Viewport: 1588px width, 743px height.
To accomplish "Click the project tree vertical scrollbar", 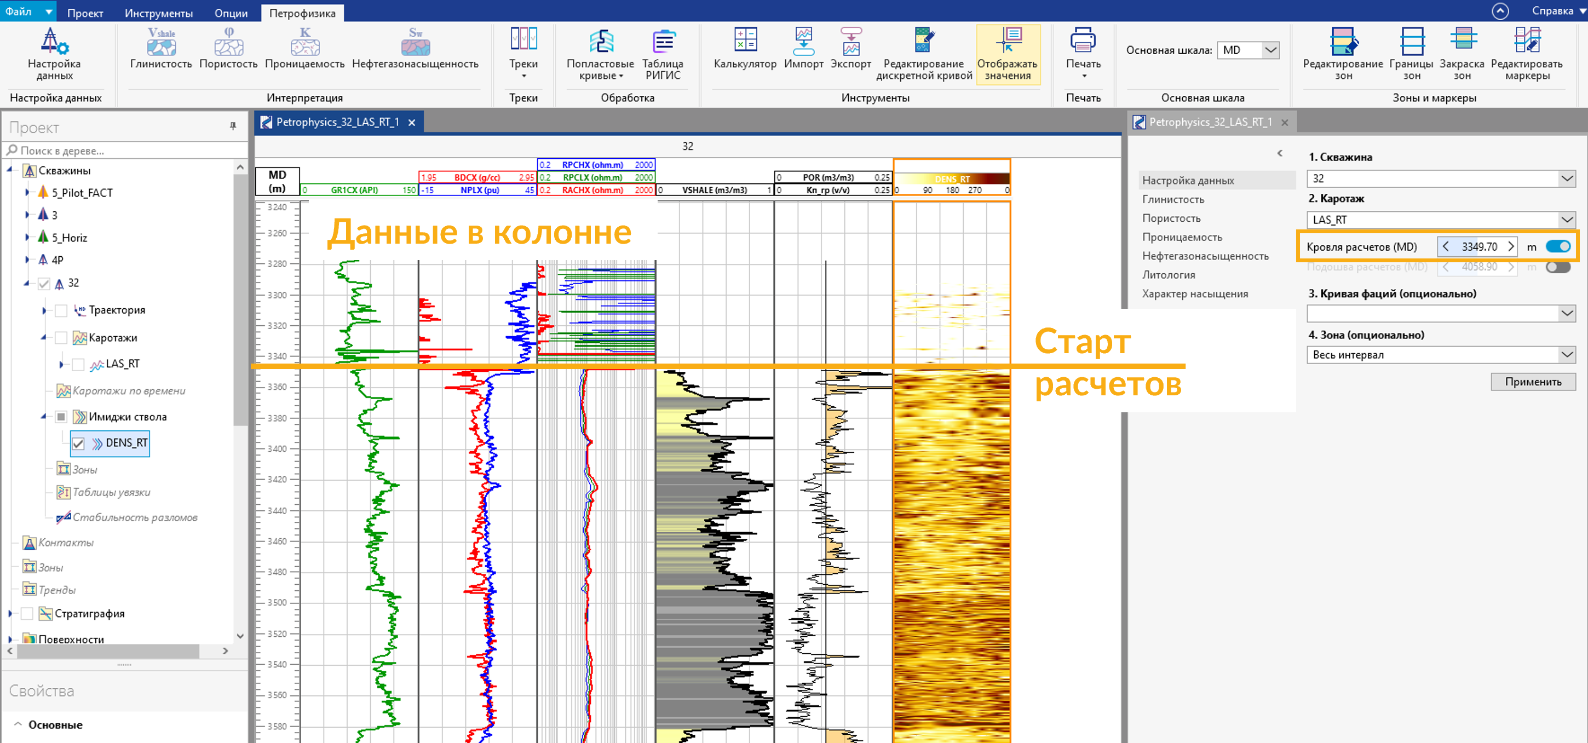I will pyautogui.click(x=240, y=300).
